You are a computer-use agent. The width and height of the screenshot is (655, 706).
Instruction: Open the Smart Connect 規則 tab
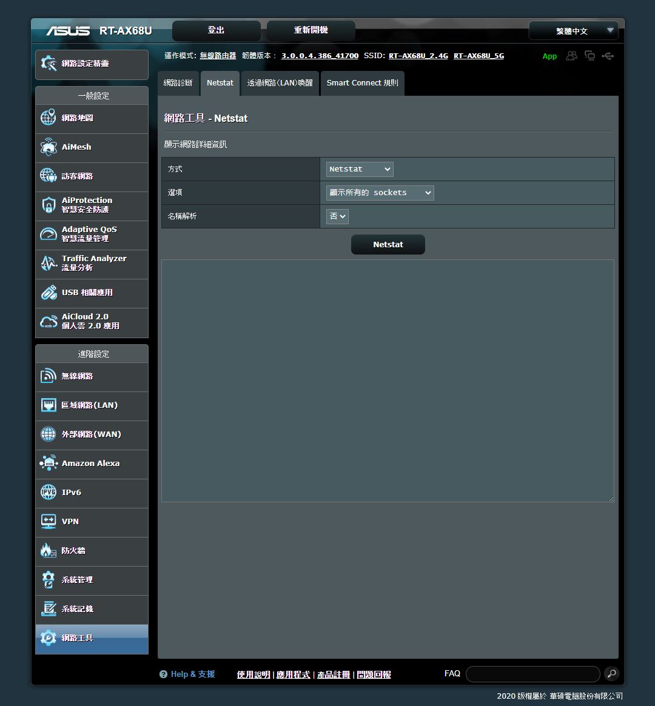pos(362,83)
